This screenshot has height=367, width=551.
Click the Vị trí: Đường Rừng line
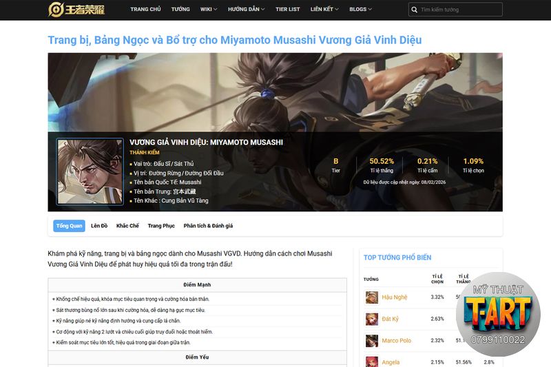[x=176, y=173]
